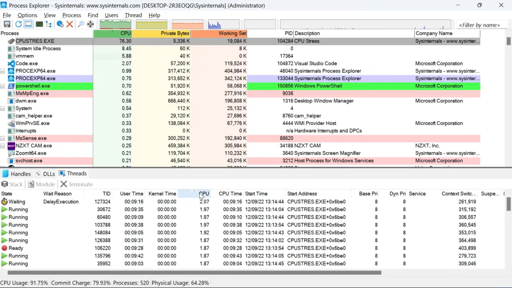Select the Waiting thread clock icon, TID 127324
This screenshot has height=288, width=512.
[x=4, y=202]
